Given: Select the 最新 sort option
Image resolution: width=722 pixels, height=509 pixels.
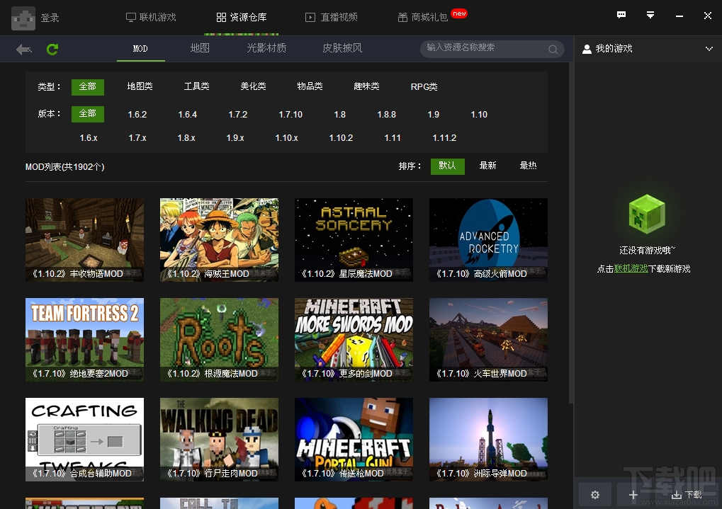Looking at the screenshot, I should click(x=487, y=166).
